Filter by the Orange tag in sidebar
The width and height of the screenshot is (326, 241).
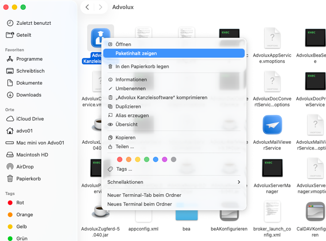[x=24, y=214]
